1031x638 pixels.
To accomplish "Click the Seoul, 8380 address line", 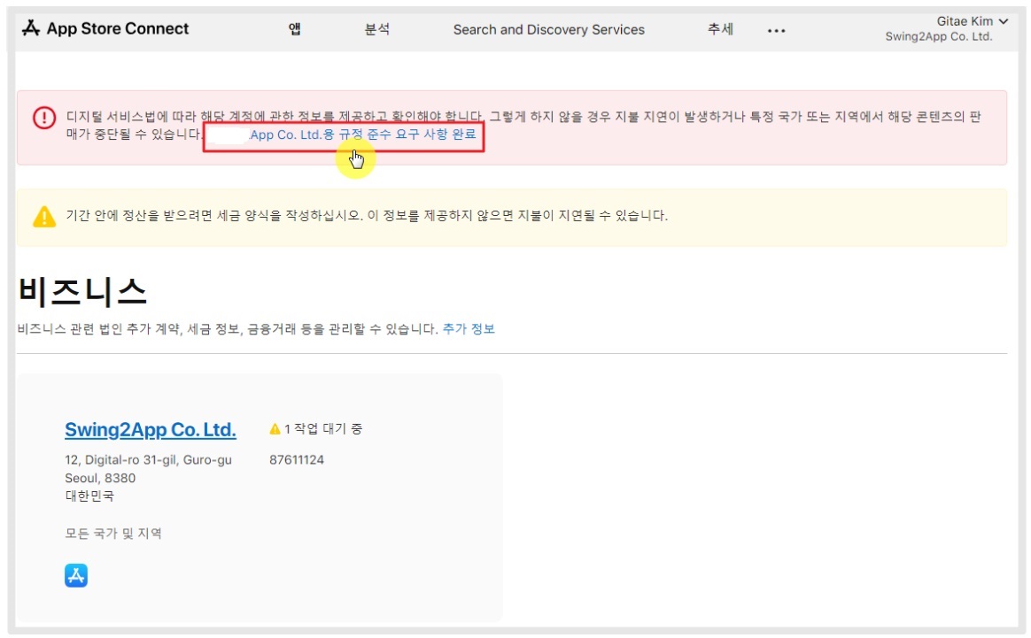I will [x=100, y=479].
